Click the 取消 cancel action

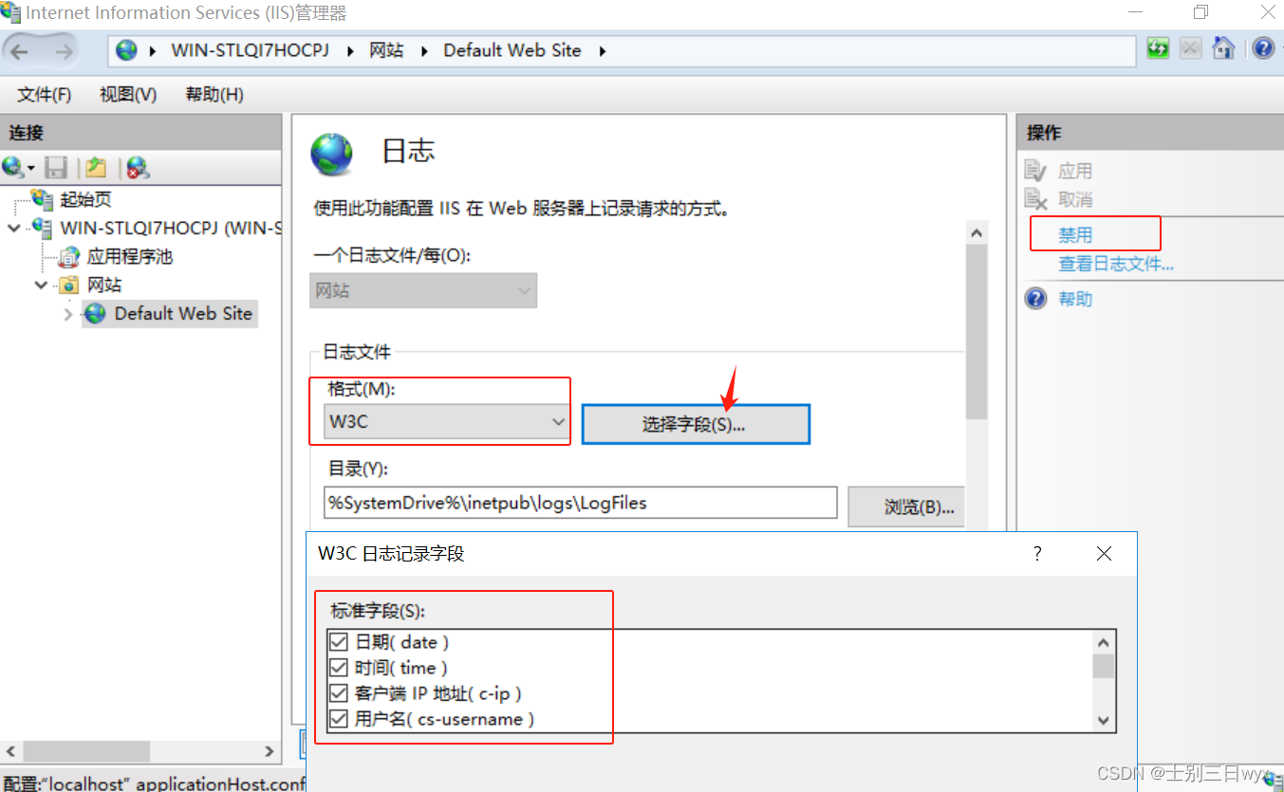[1075, 199]
